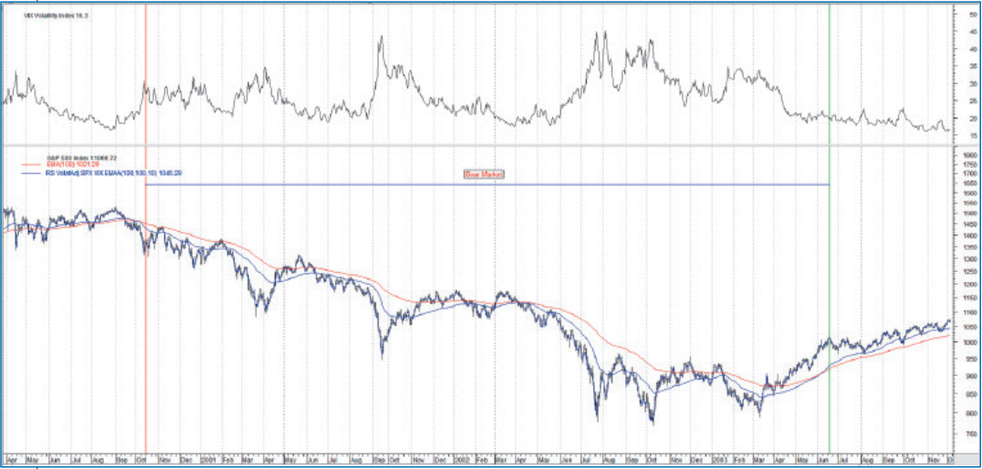Click the S&P 500 price line's right end
982x469 pixels.
pyautogui.click(x=949, y=322)
